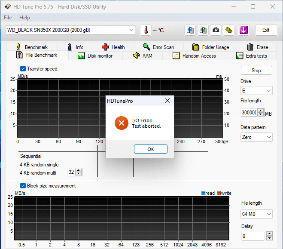This screenshot has height=249, width=283.
Task: Switch to the Health tab
Action: tap(113, 47)
